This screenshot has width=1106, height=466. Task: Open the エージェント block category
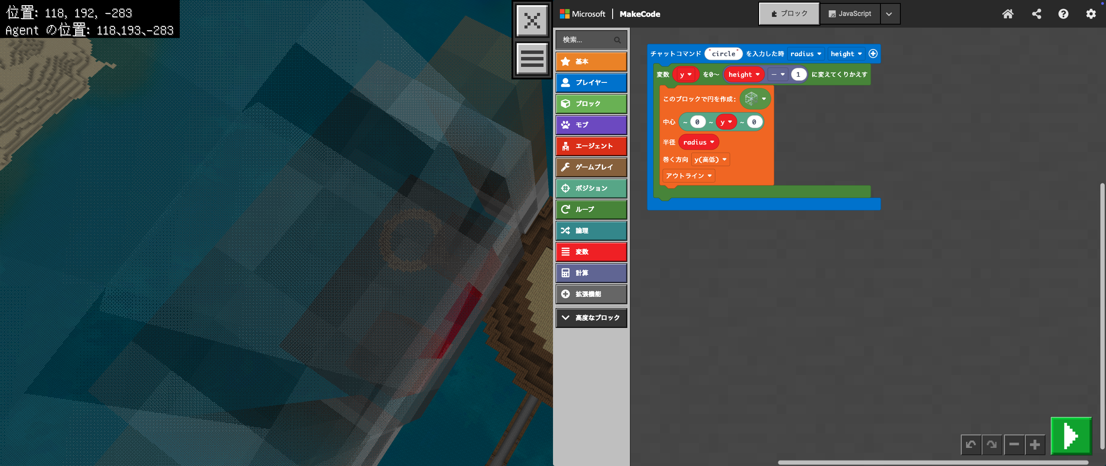(x=591, y=146)
